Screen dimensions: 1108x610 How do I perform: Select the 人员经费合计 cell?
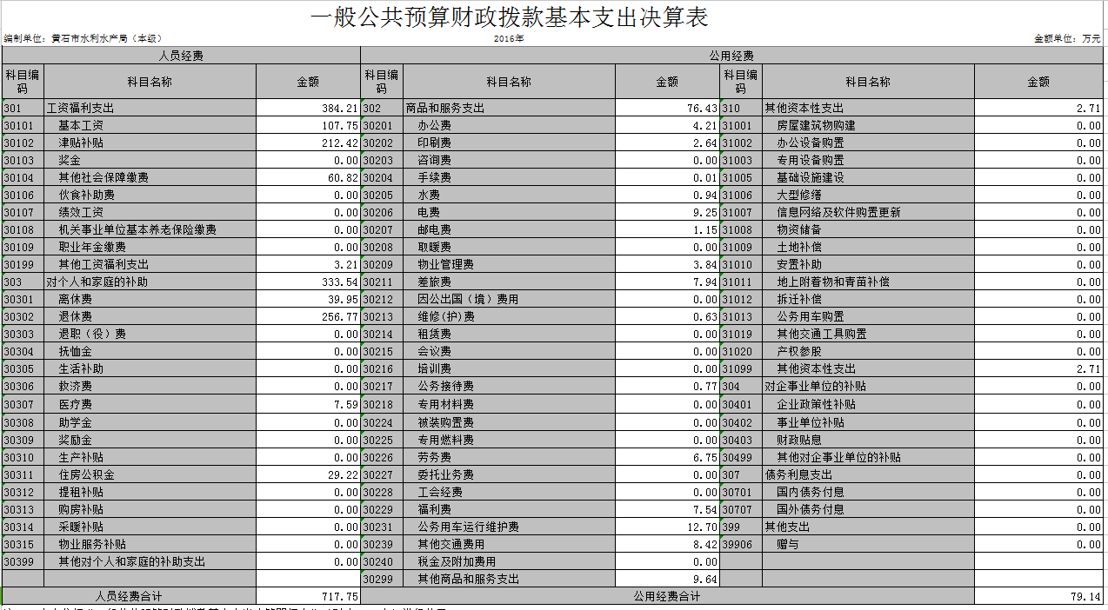click(129, 597)
